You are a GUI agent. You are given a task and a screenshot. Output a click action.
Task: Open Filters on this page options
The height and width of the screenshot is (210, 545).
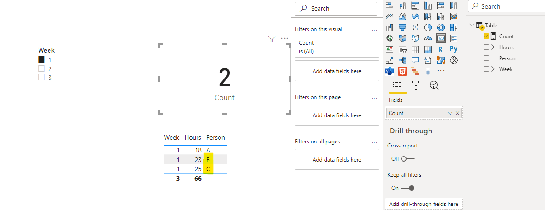[x=374, y=98]
